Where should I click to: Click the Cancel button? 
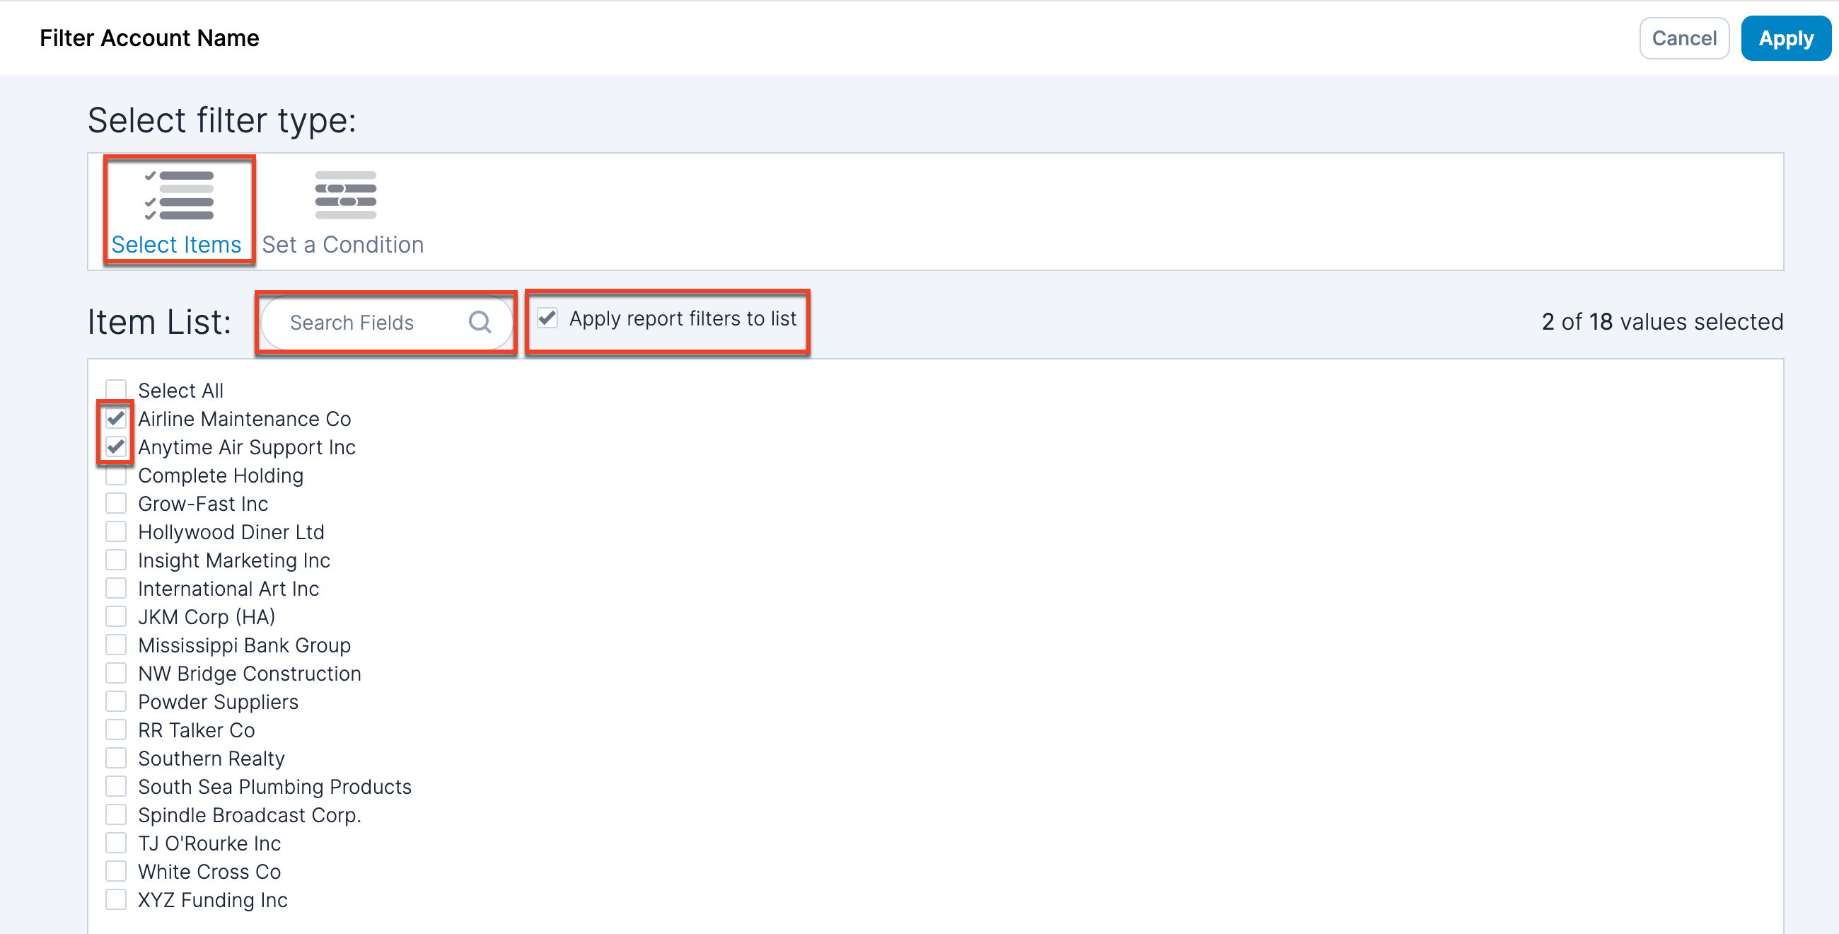[x=1683, y=38]
